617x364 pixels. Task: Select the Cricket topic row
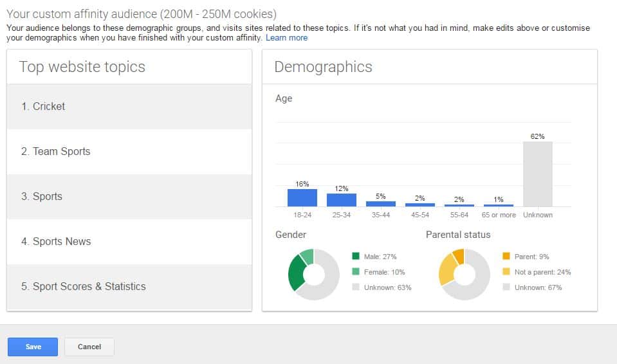click(129, 107)
